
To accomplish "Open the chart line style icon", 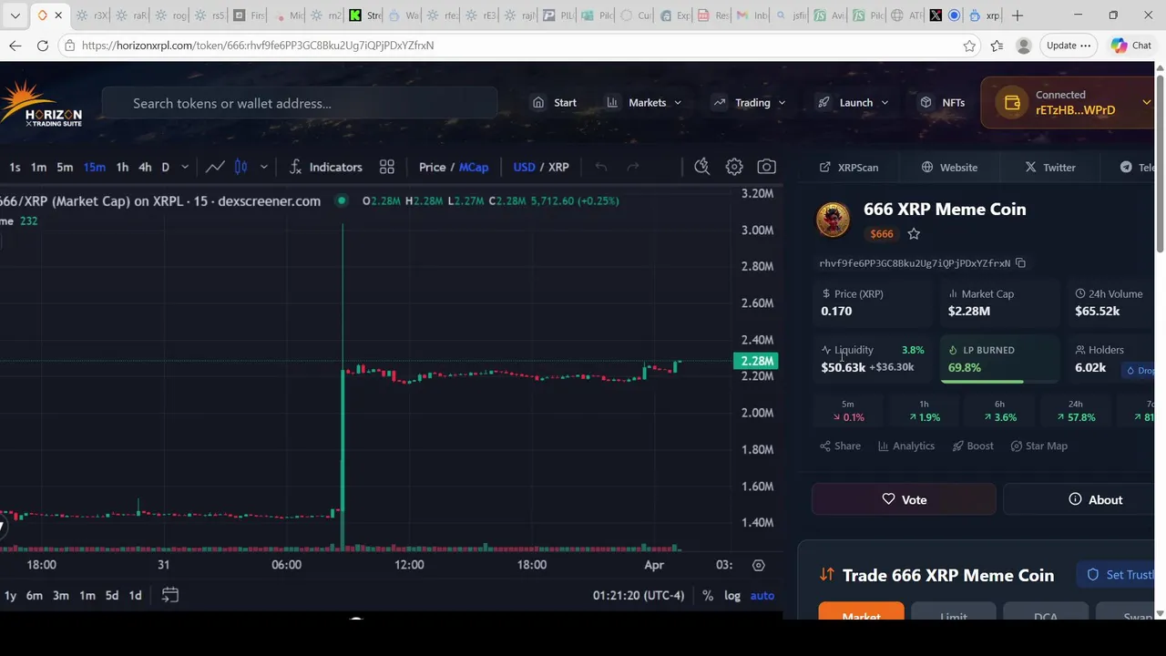I will [215, 167].
